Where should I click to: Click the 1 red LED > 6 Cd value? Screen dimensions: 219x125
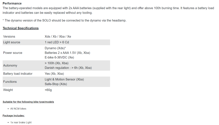[57, 42]
